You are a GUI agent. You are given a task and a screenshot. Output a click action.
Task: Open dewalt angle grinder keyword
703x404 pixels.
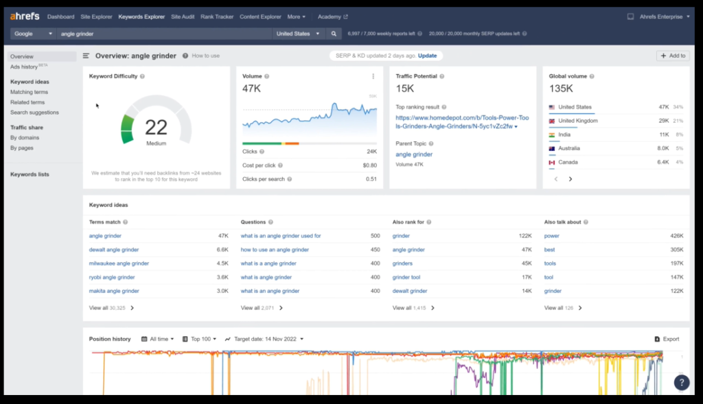coord(114,250)
